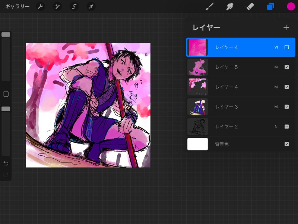Open M blend mode of レイヤー 5
The width and height of the screenshot is (298, 224).
276,67
